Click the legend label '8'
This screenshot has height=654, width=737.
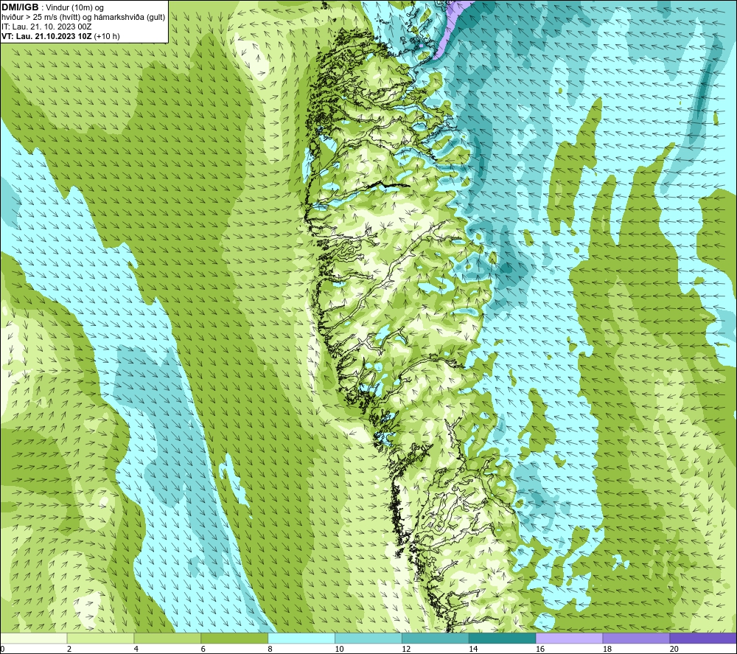pyautogui.click(x=270, y=649)
